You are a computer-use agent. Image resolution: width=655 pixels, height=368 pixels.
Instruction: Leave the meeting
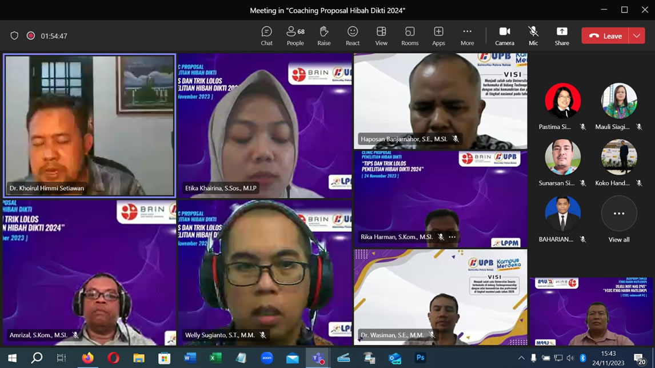(x=605, y=35)
